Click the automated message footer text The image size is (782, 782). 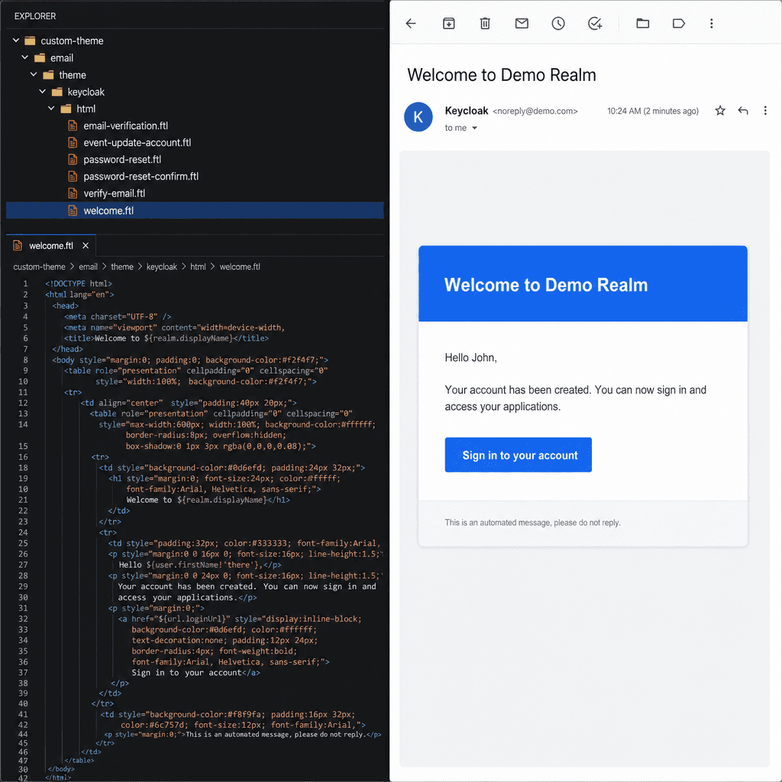pyautogui.click(x=532, y=522)
